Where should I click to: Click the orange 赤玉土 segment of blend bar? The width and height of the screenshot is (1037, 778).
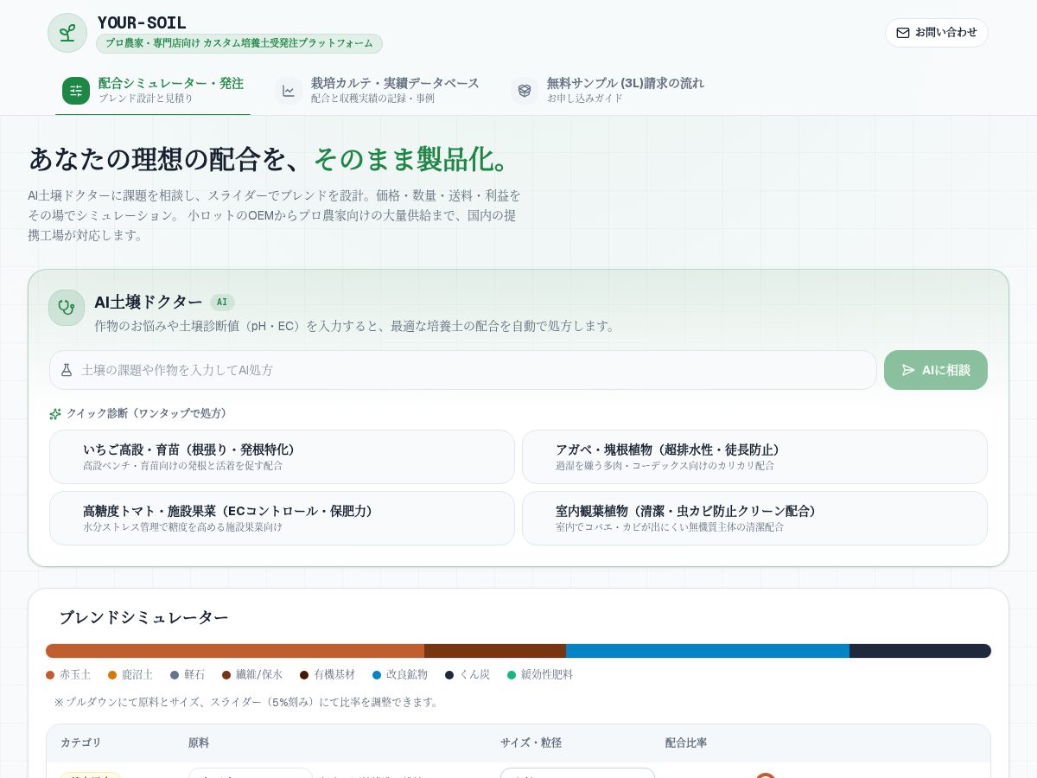tap(235, 651)
